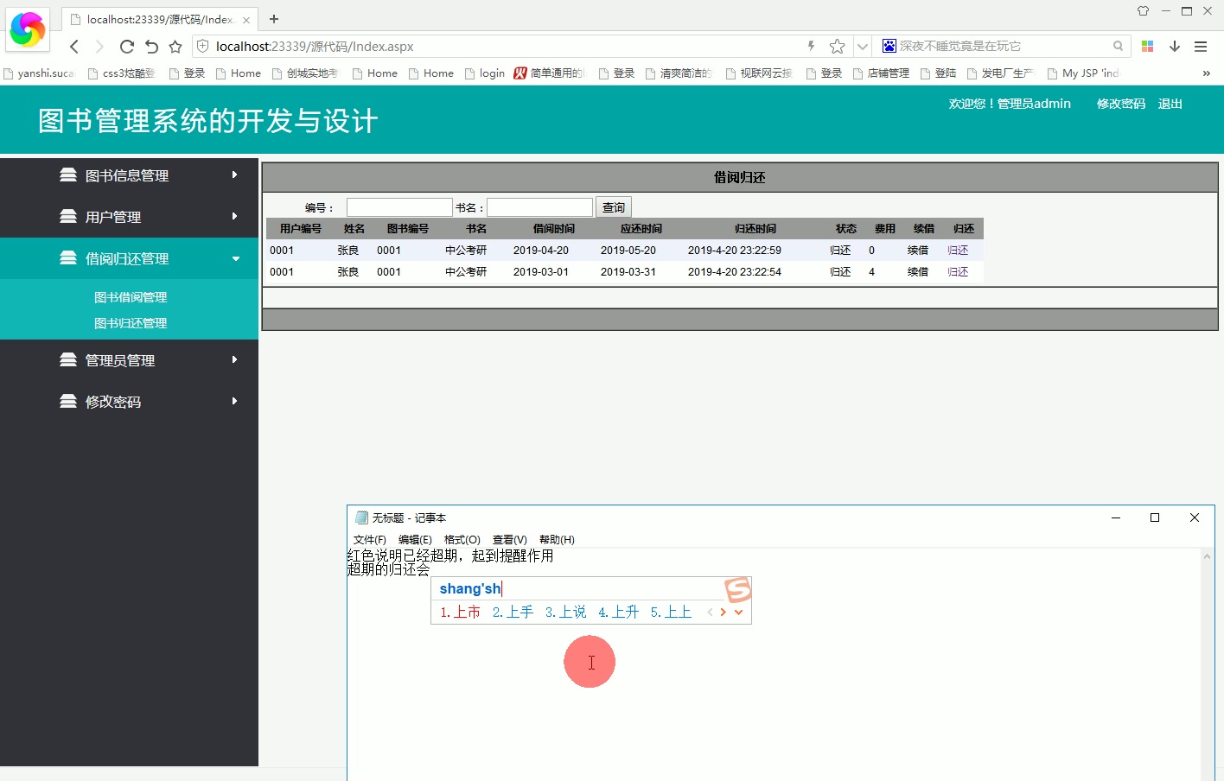Open the My JSP bookmark
The width and height of the screenshot is (1224, 781).
[x=1083, y=73]
